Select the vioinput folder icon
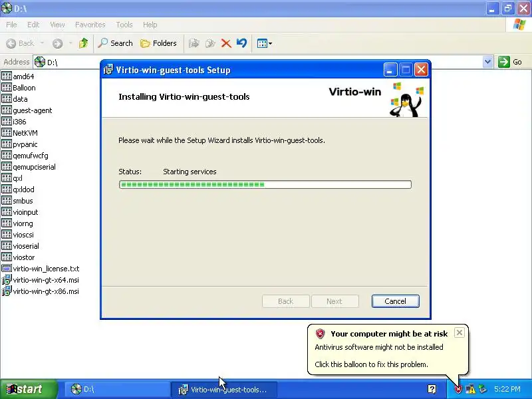532x399 pixels. point(7,211)
